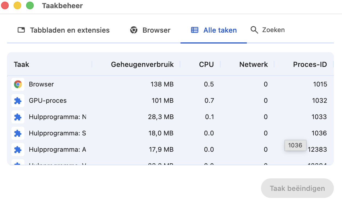Click the grid icon beside Alle taken
This screenshot has width=342, height=205.
[x=195, y=30]
